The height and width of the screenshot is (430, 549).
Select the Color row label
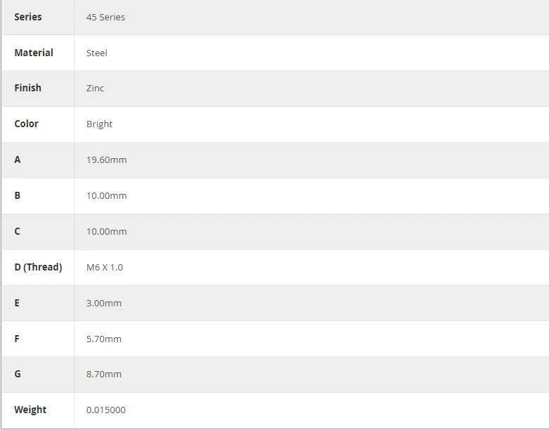click(26, 124)
